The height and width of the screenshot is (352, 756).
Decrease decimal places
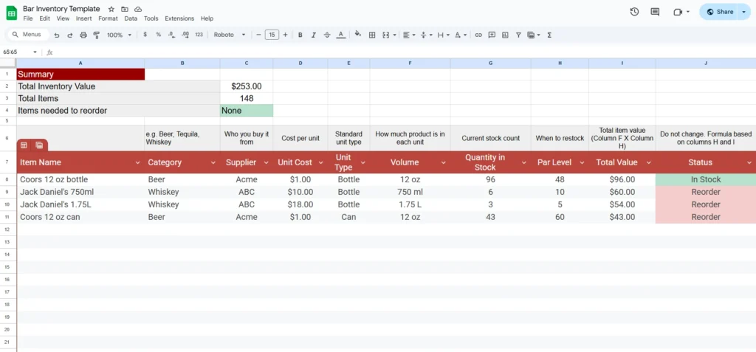(x=171, y=35)
